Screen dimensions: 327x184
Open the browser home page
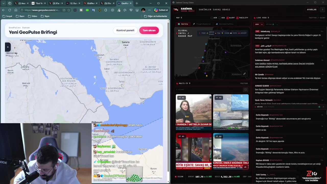pyautogui.click(x=16, y=10)
